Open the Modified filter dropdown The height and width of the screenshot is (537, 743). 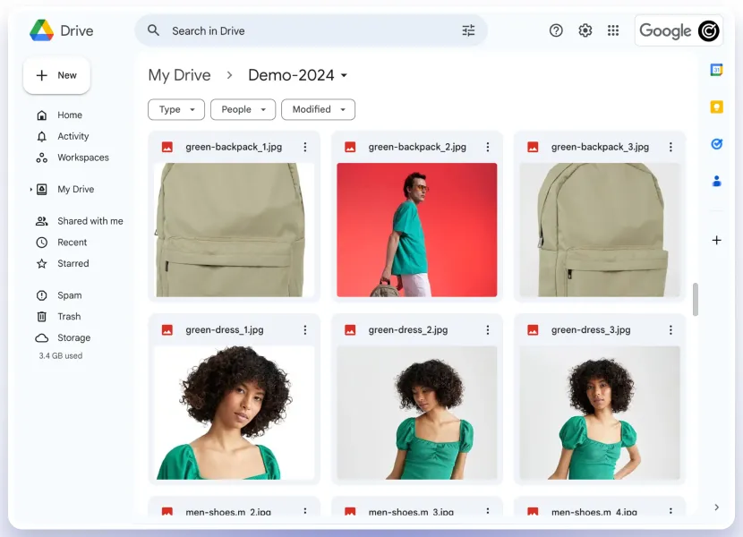[318, 109]
